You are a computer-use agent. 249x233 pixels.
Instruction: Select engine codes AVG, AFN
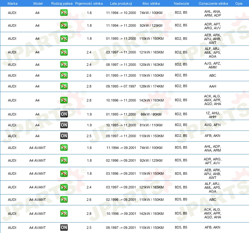pyautogui.click(x=212, y=125)
